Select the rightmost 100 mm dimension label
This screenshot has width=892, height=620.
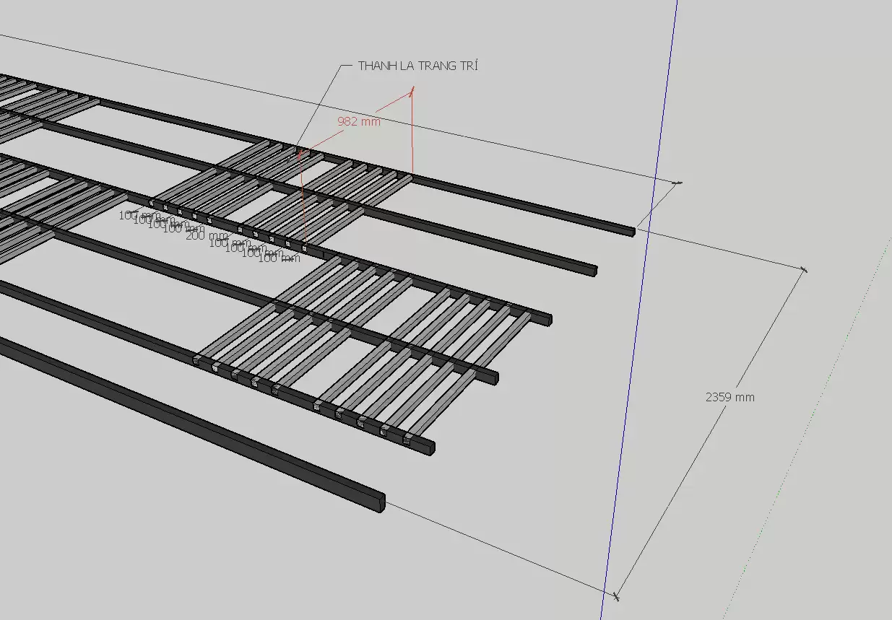coord(279,258)
